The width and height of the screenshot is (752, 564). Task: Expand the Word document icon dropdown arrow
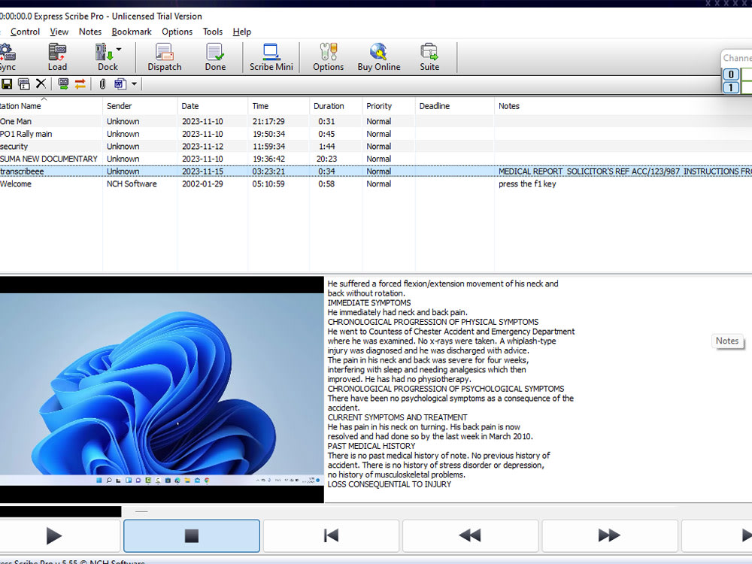coord(135,84)
